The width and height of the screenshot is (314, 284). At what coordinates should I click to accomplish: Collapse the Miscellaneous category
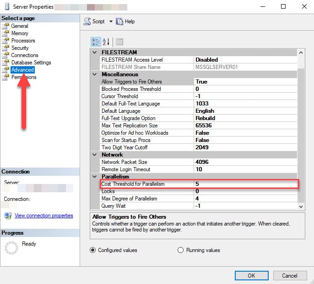click(x=94, y=74)
